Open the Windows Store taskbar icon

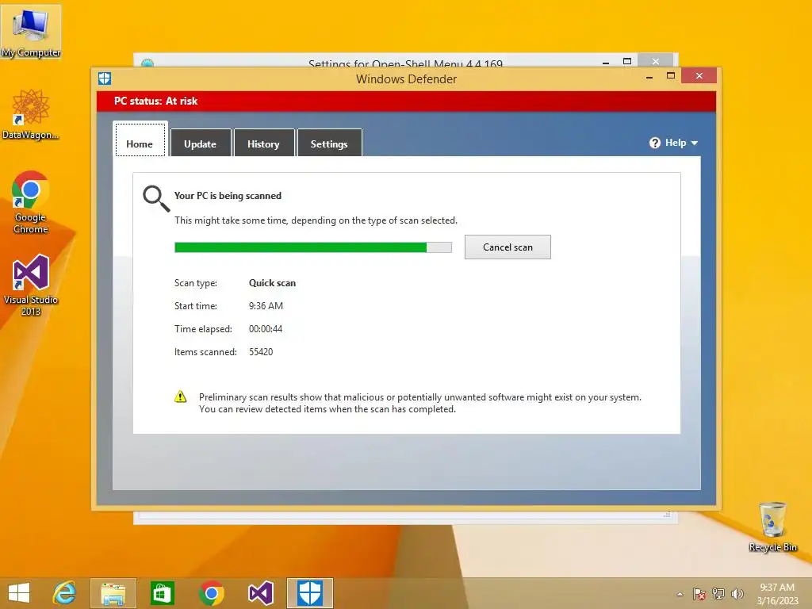(162, 593)
